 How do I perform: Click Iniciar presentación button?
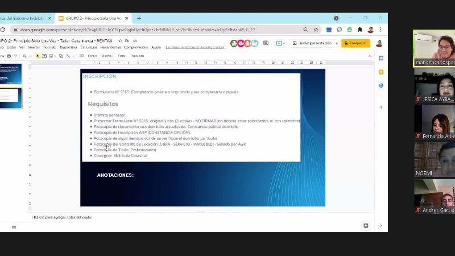(312, 43)
